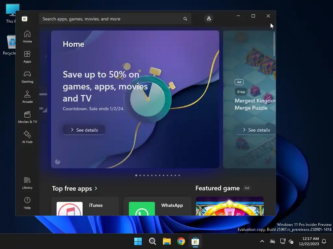Open the Gaming section
Viewport: 333px width, 249px height.
coord(27,77)
